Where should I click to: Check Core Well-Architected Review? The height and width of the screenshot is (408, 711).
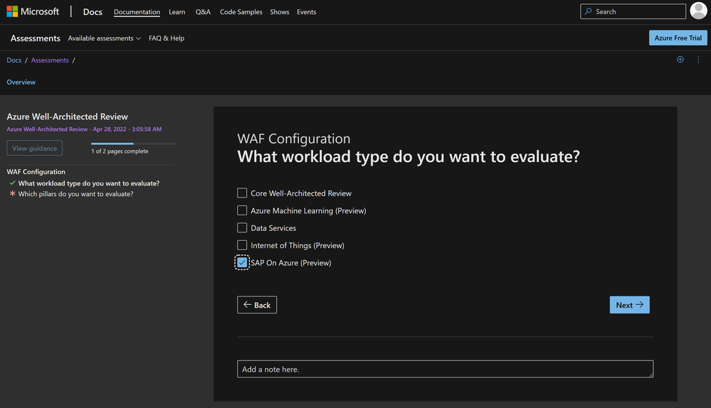coord(242,193)
